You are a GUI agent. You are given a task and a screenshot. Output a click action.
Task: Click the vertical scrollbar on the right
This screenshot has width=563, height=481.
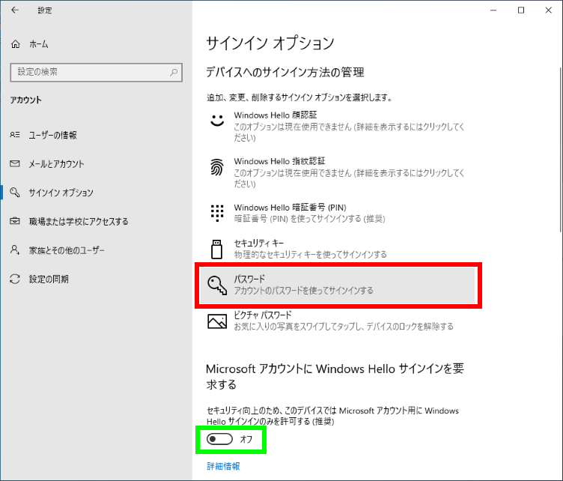click(x=561, y=150)
